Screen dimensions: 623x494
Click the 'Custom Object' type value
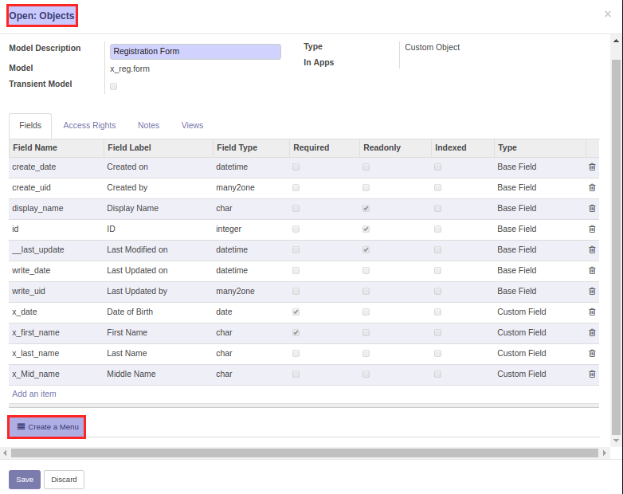click(433, 47)
